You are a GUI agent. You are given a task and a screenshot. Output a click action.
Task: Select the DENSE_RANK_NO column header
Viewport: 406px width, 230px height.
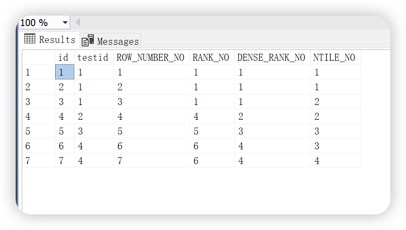[273, 57]
